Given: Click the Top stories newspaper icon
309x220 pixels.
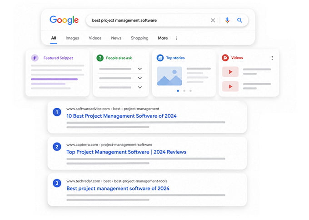Looking at the screenshot, I should [160, 58].
